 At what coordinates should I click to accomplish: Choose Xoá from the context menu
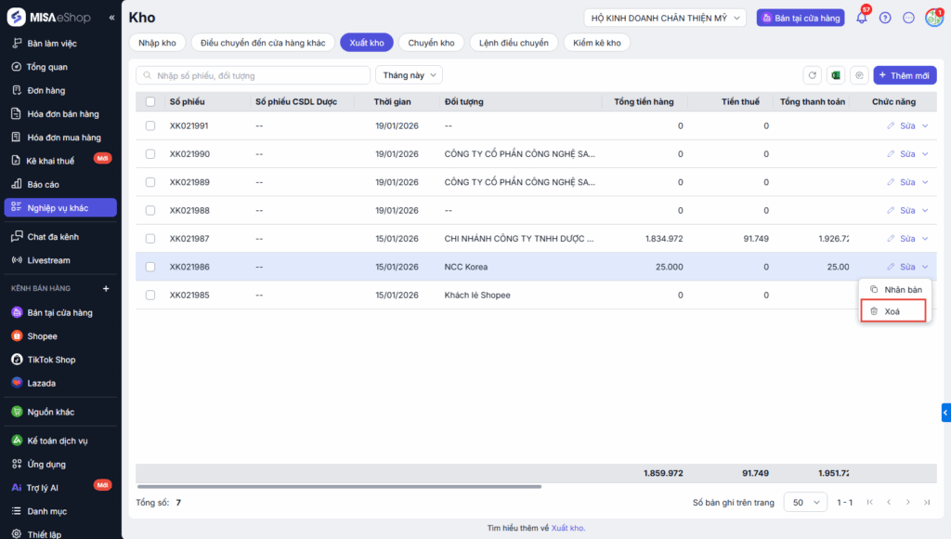tap(892, 311)
